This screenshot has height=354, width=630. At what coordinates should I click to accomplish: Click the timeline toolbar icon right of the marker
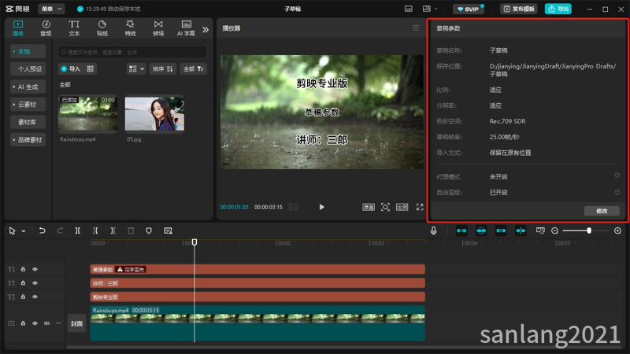coord(168,230)
